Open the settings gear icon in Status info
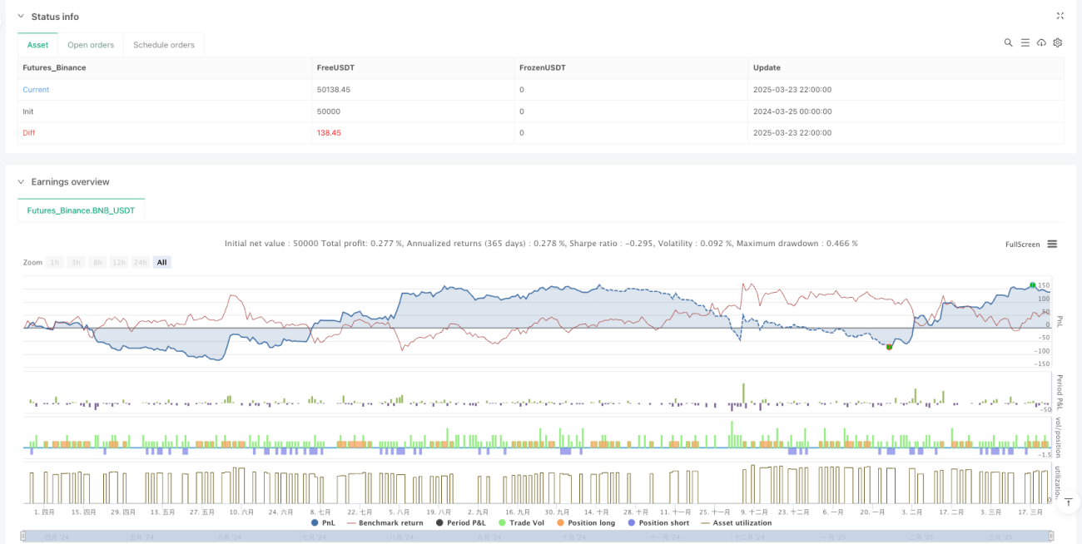This screenshot has height=544, width=1082. pos(1058,42)
